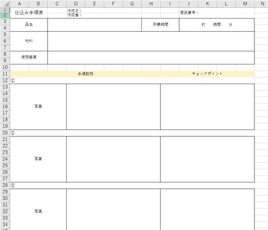Select column L header
This screenshot has width=268, height=230.
[x=226, y=4]
